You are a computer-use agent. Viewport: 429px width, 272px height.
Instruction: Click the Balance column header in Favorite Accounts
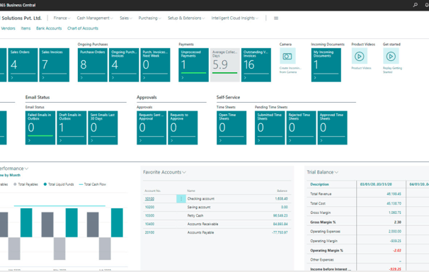(x=282, y=191)
